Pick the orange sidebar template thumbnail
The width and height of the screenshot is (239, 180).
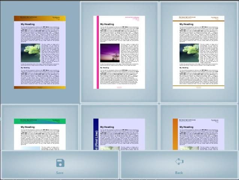pyautogui.click(x=198, y=134)
